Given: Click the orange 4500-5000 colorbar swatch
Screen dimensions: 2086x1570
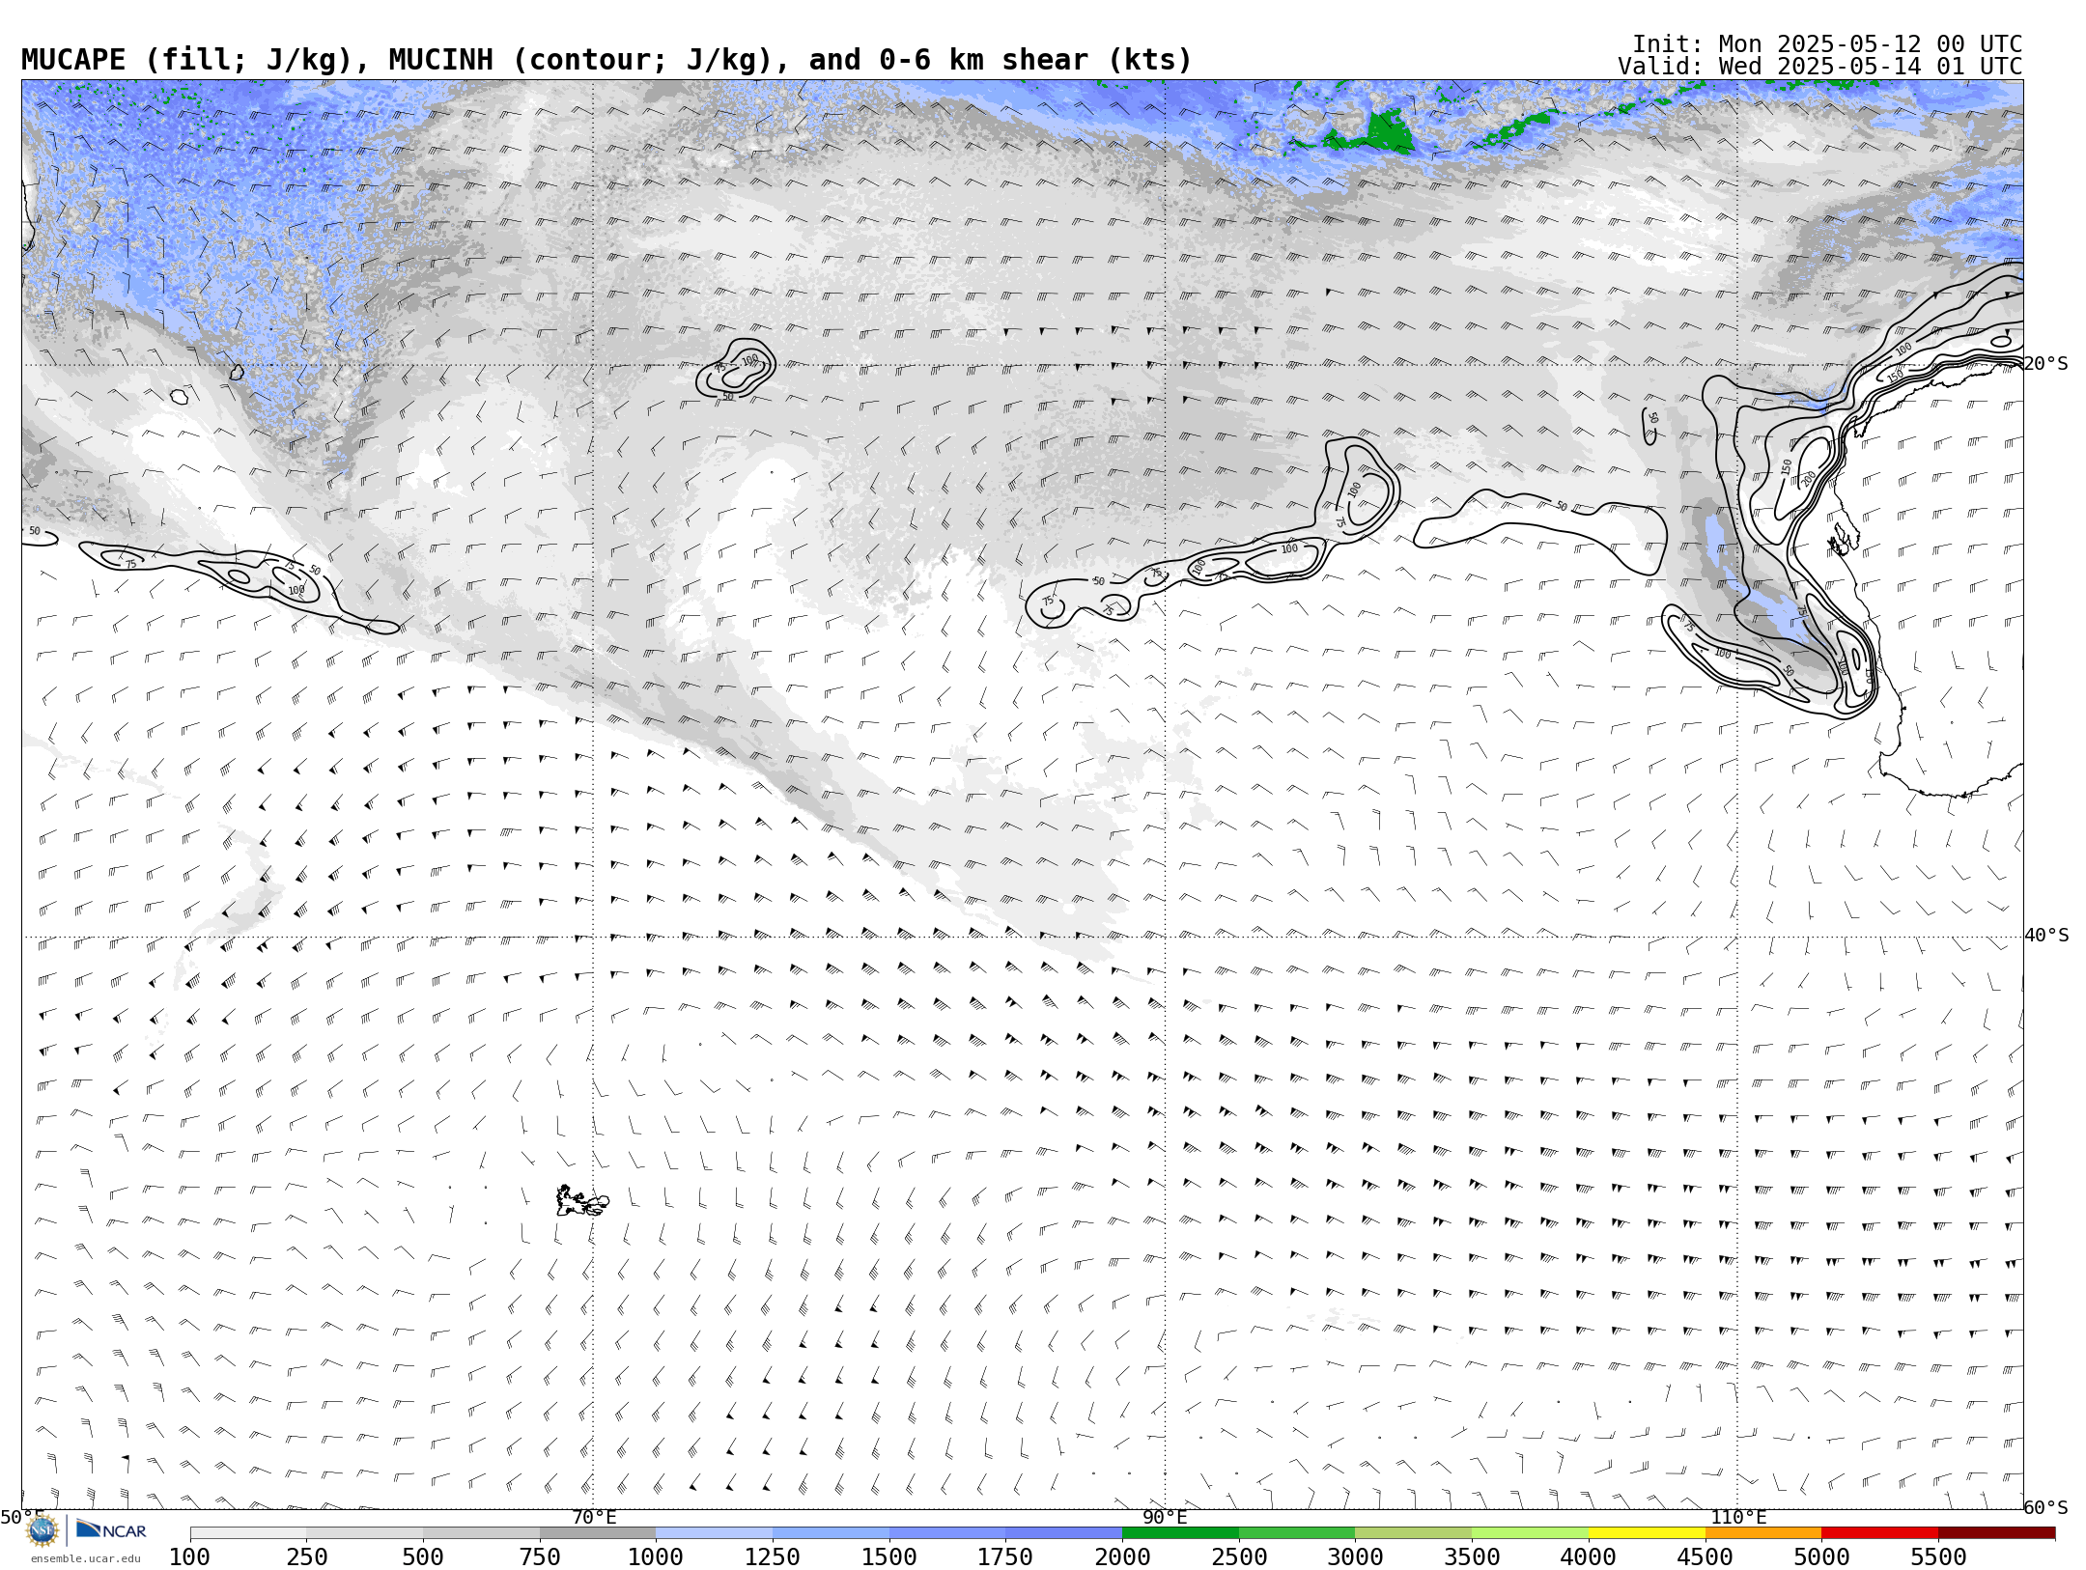Looking at the screenshot, I should tap(1763, 1533).
